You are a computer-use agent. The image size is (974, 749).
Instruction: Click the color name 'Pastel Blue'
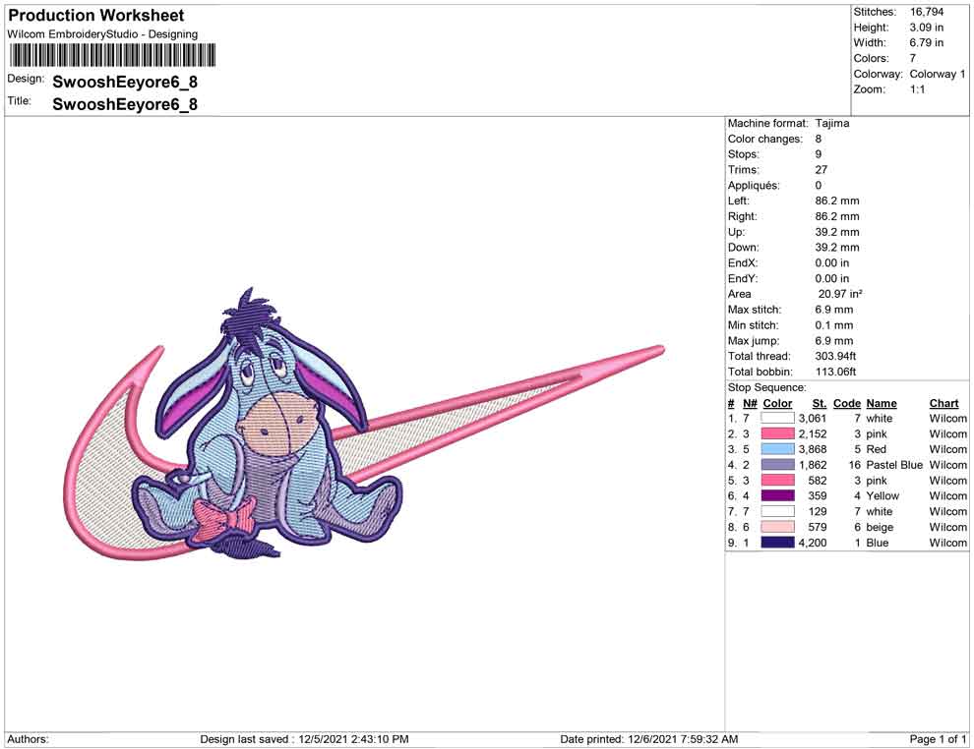click(894, 465)
